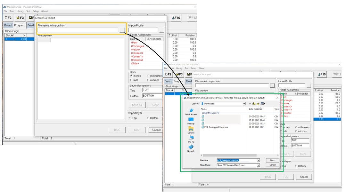Image resolution: width=346 pixels, height=192 pixels.
Task: Select Libraries in the places sidebar
Action: tap(191, 130)
